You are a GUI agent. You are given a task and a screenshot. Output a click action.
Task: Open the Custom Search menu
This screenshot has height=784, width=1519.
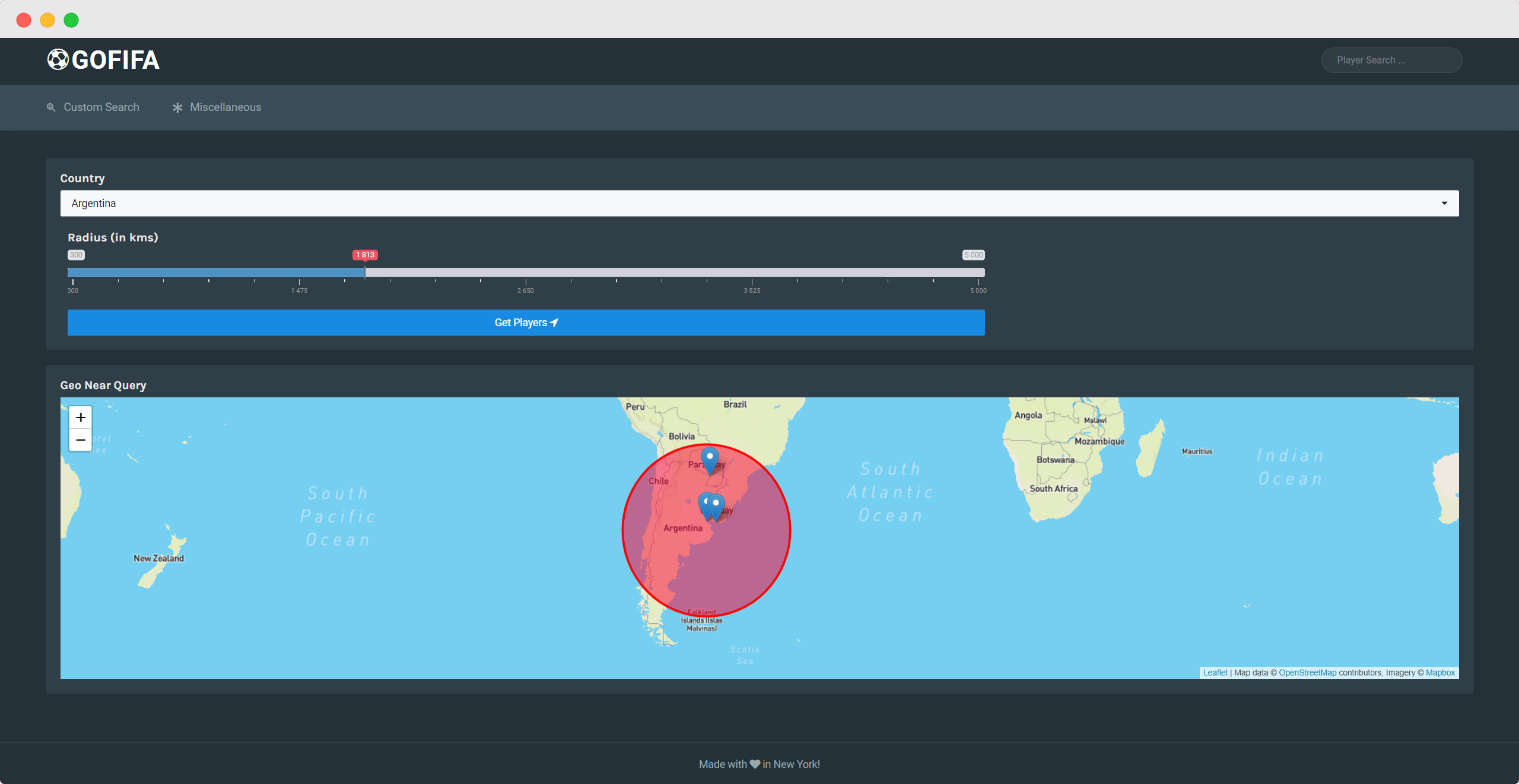(x=101, y=107)
